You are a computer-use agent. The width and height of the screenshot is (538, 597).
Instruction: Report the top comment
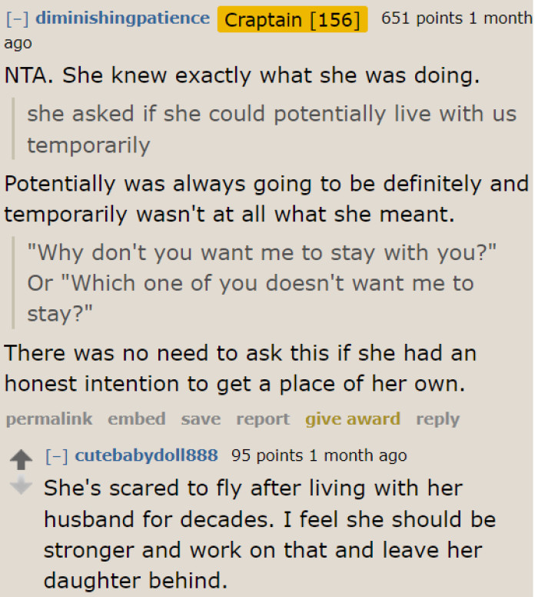(x=263, y=419)
